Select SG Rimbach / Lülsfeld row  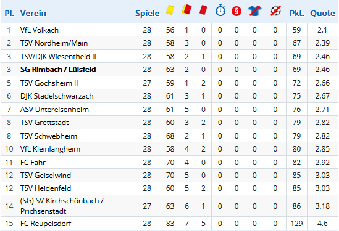coord(169,70)
